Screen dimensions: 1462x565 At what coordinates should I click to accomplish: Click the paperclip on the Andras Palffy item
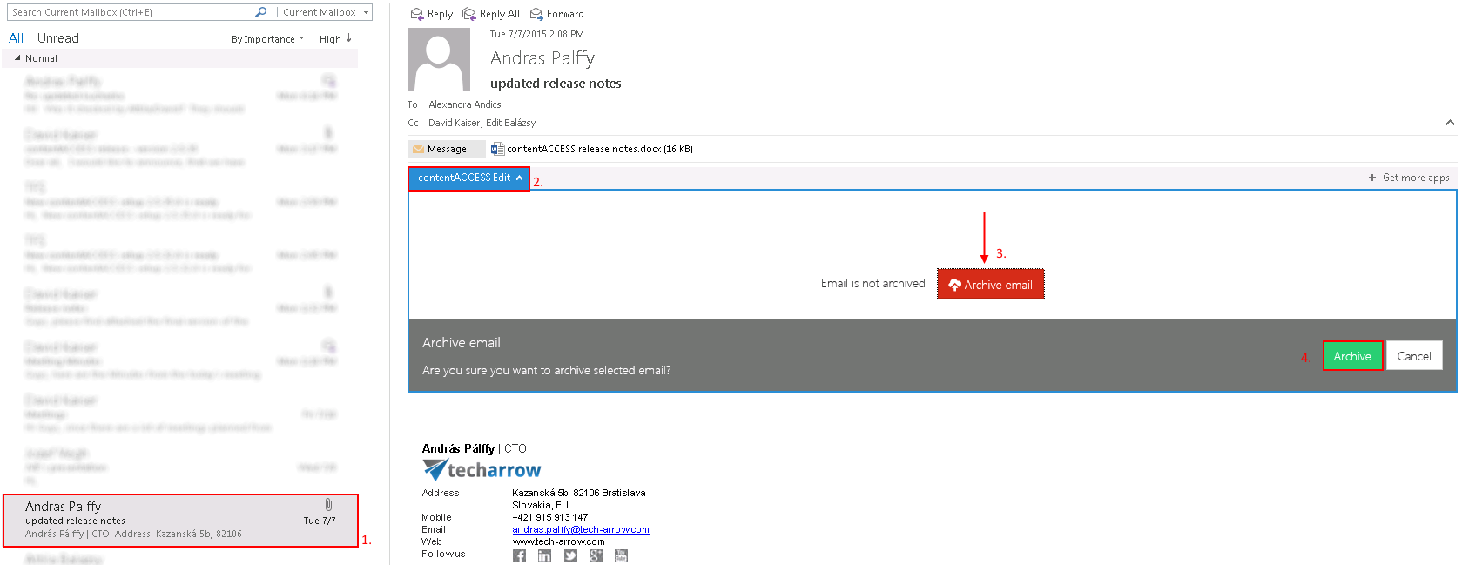[x=328, y=505]
